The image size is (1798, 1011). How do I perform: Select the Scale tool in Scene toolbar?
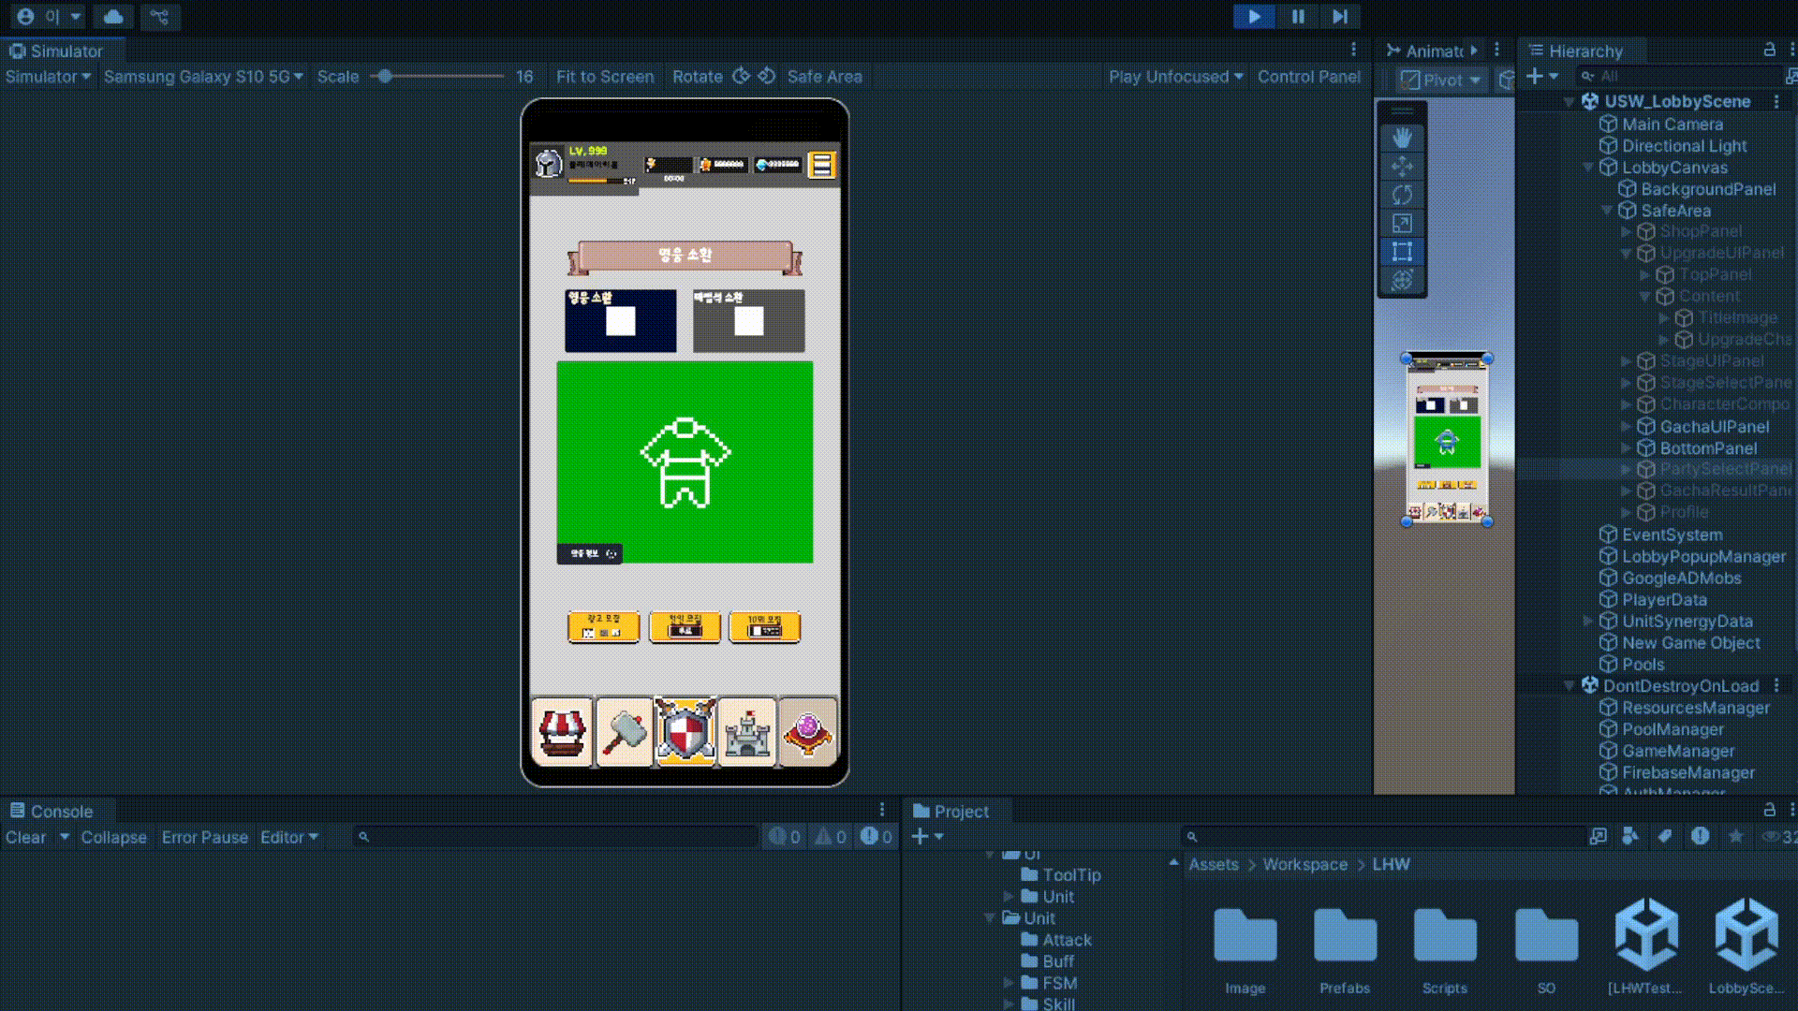[x=1402, y=223]
